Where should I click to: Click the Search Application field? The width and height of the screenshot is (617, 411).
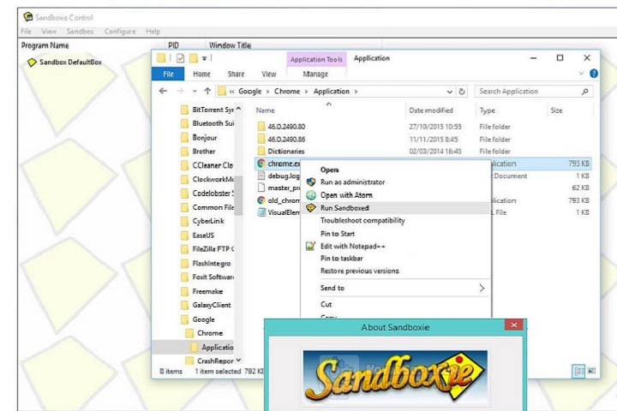[533, 92]
